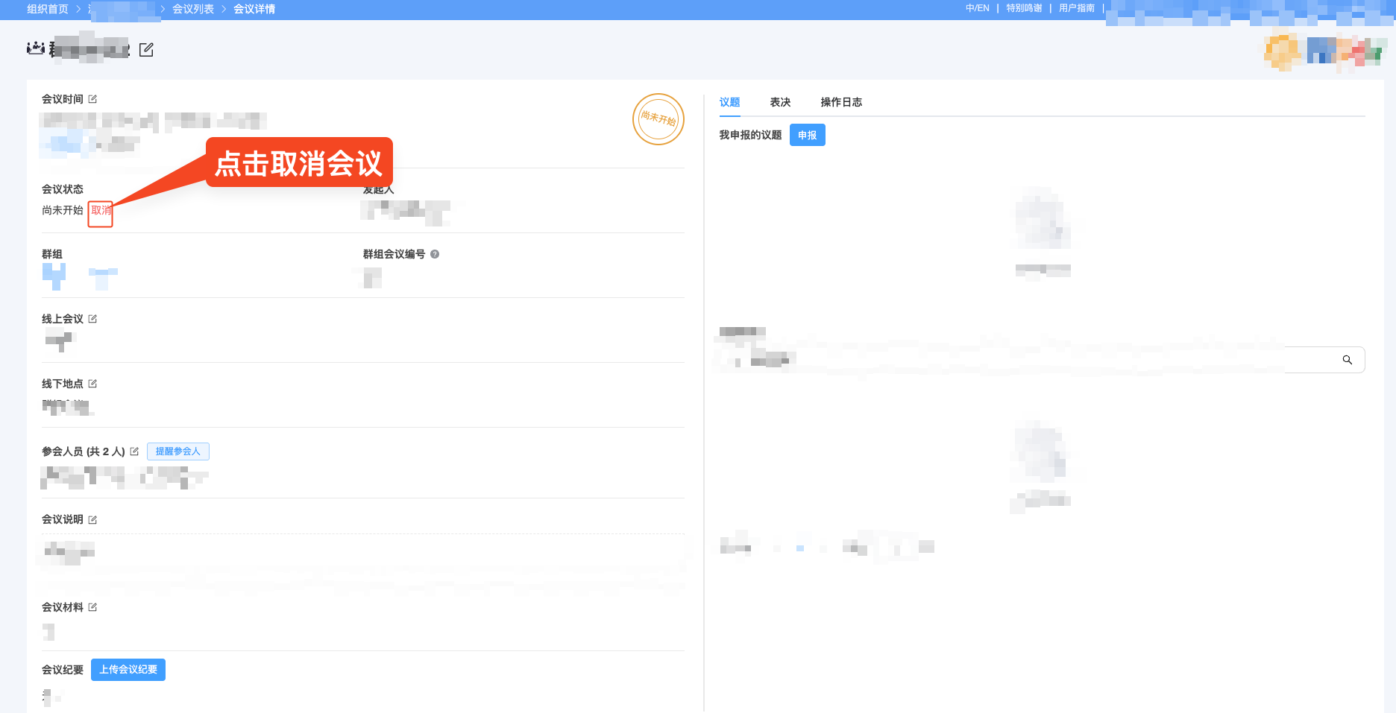
Task: Click the magnifier in the topic search box
Action: point(1348,360)
